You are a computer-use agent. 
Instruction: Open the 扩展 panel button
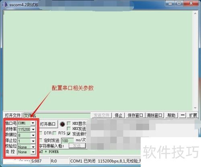pos(193,115)
